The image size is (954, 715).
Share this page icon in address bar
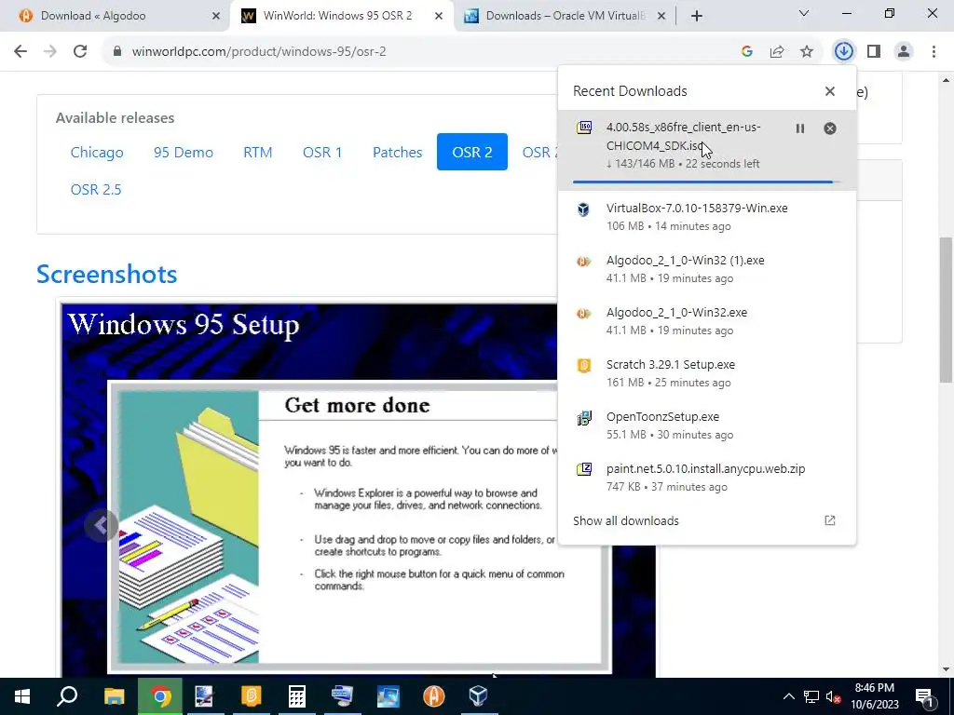click(777, 52)
